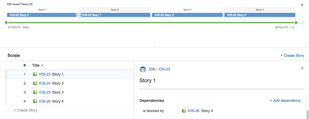Click the story icon beside IOS-26 in Scope
Screen dimensions: 309x119
click(x=35, y=101)
